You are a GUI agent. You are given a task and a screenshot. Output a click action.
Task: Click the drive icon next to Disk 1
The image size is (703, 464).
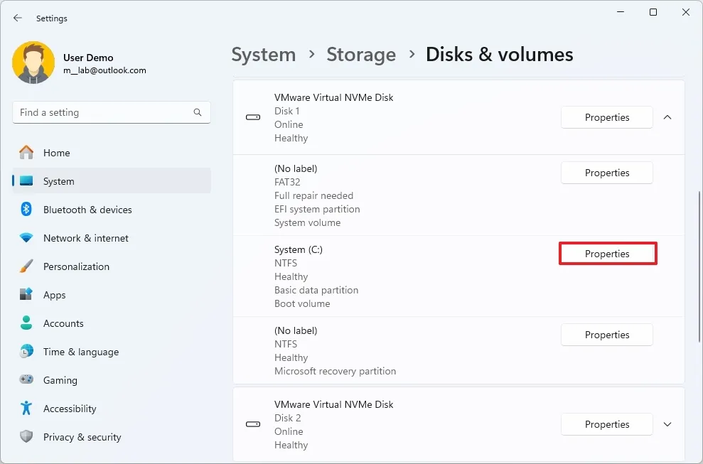(252, 117)
